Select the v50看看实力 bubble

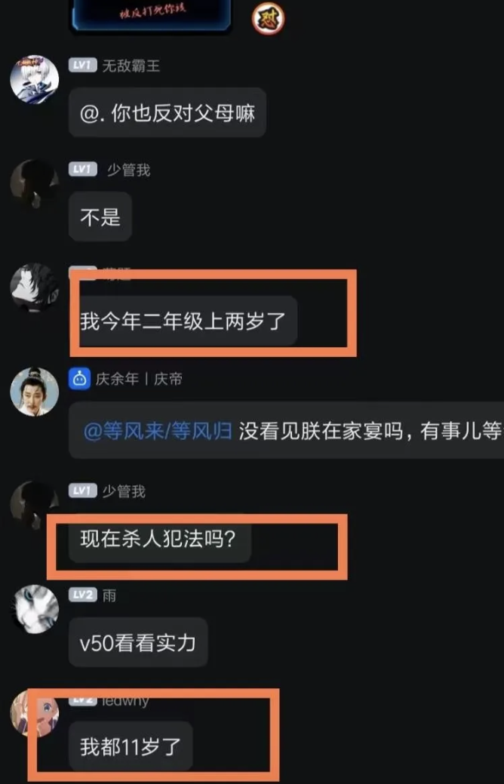(x=138, y=642)
